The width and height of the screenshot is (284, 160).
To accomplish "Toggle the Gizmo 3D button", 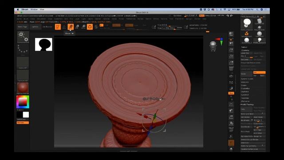I will pyautogui.click(x=90, y=27).
